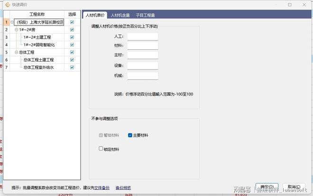
Task: Collapse the 总体工程 tree node
Action: [x=17, y=52]
